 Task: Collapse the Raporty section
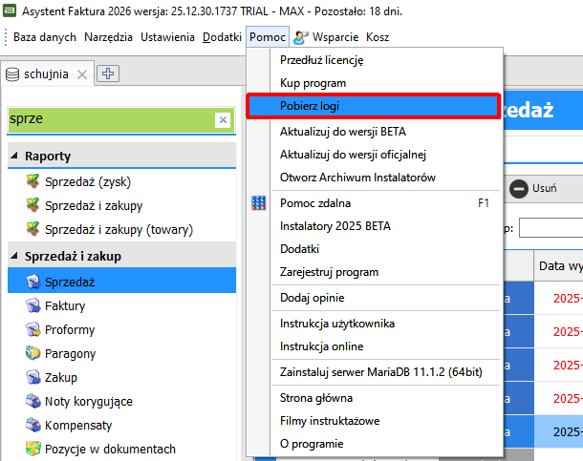tap(15, 157)
